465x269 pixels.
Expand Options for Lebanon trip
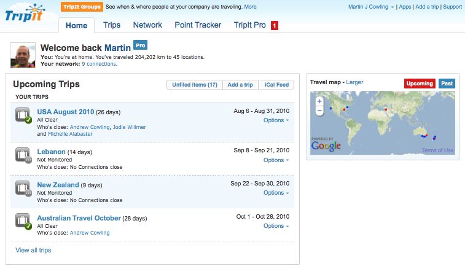pos(276,160)
